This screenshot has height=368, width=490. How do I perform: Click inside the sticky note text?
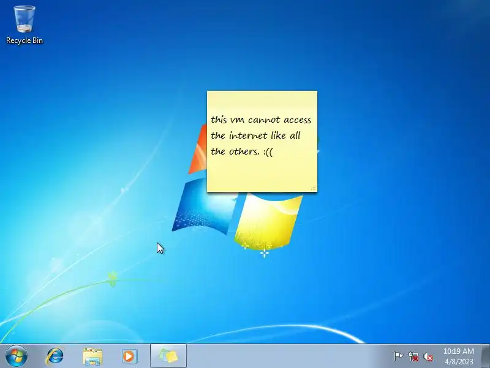click(x=261, y=136)
